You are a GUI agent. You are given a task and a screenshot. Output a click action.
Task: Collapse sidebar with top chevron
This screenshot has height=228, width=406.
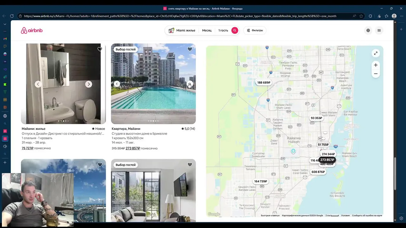[5, 24]
